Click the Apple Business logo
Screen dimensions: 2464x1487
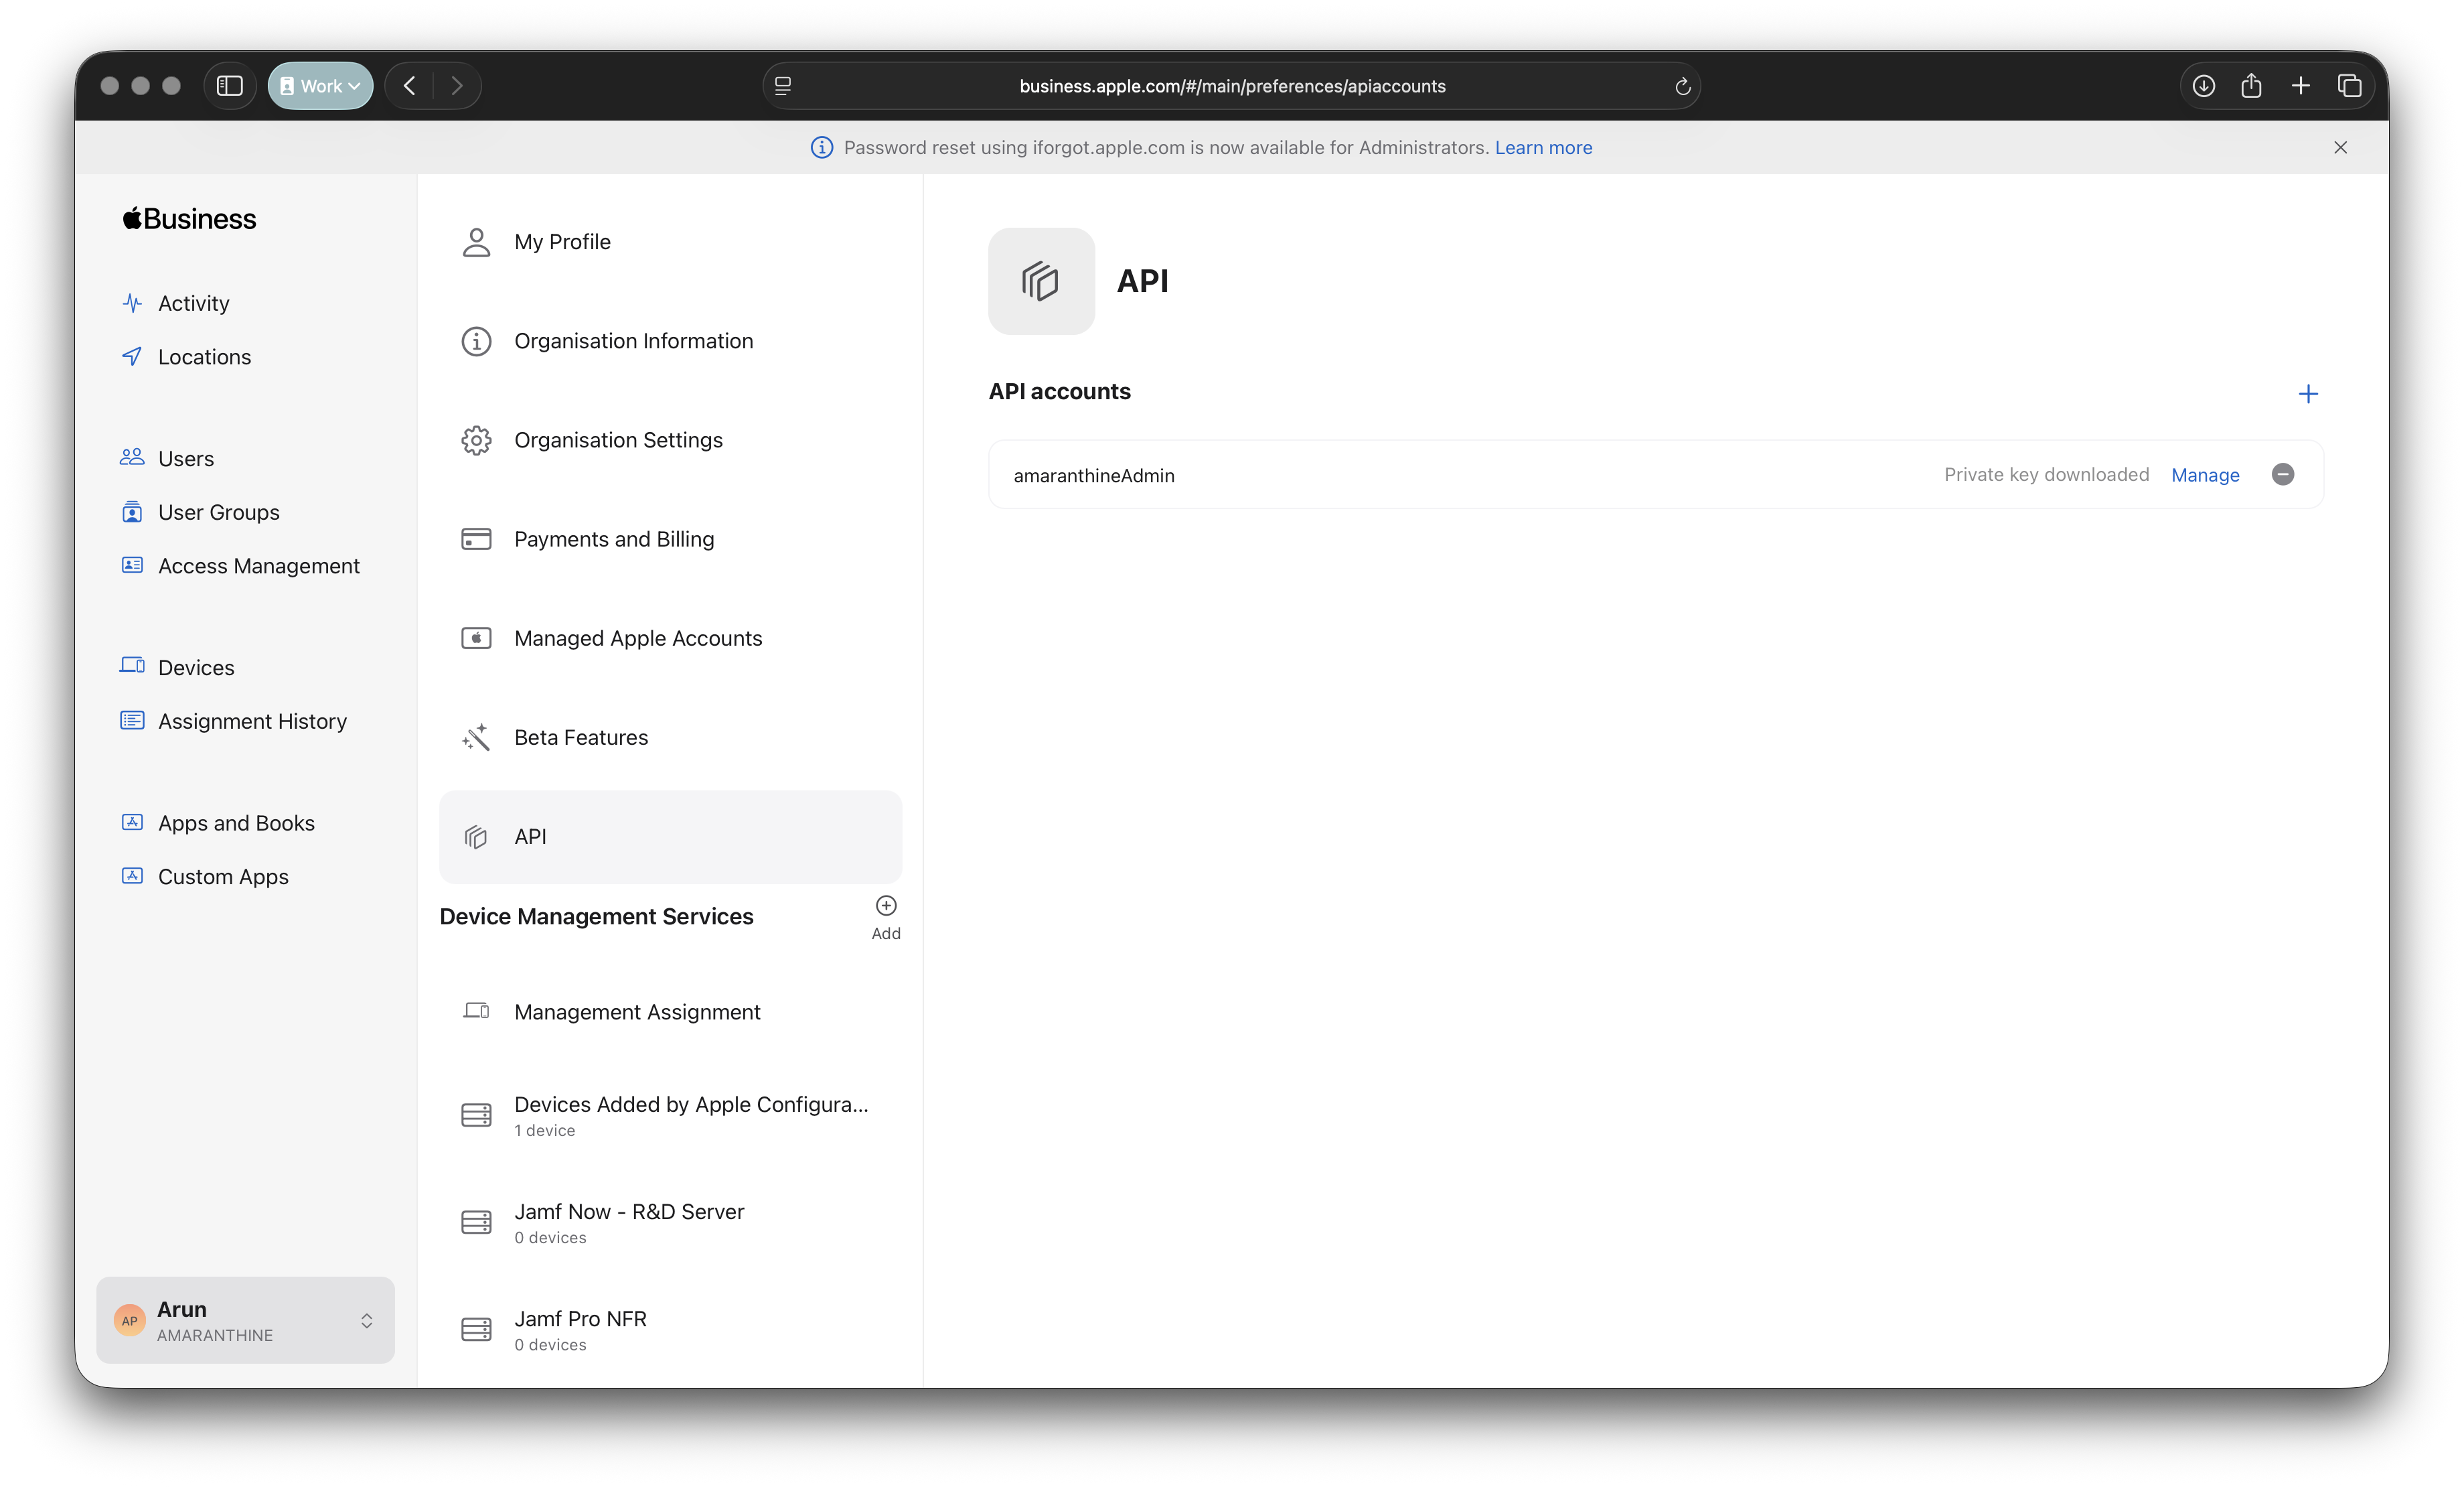pos(189,218)
